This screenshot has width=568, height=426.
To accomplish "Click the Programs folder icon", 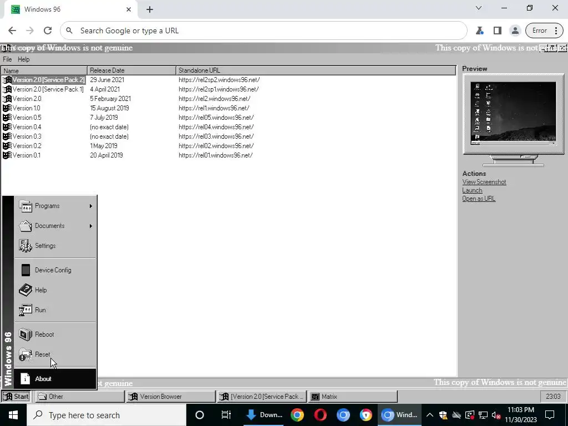I will tap(26, 206).
